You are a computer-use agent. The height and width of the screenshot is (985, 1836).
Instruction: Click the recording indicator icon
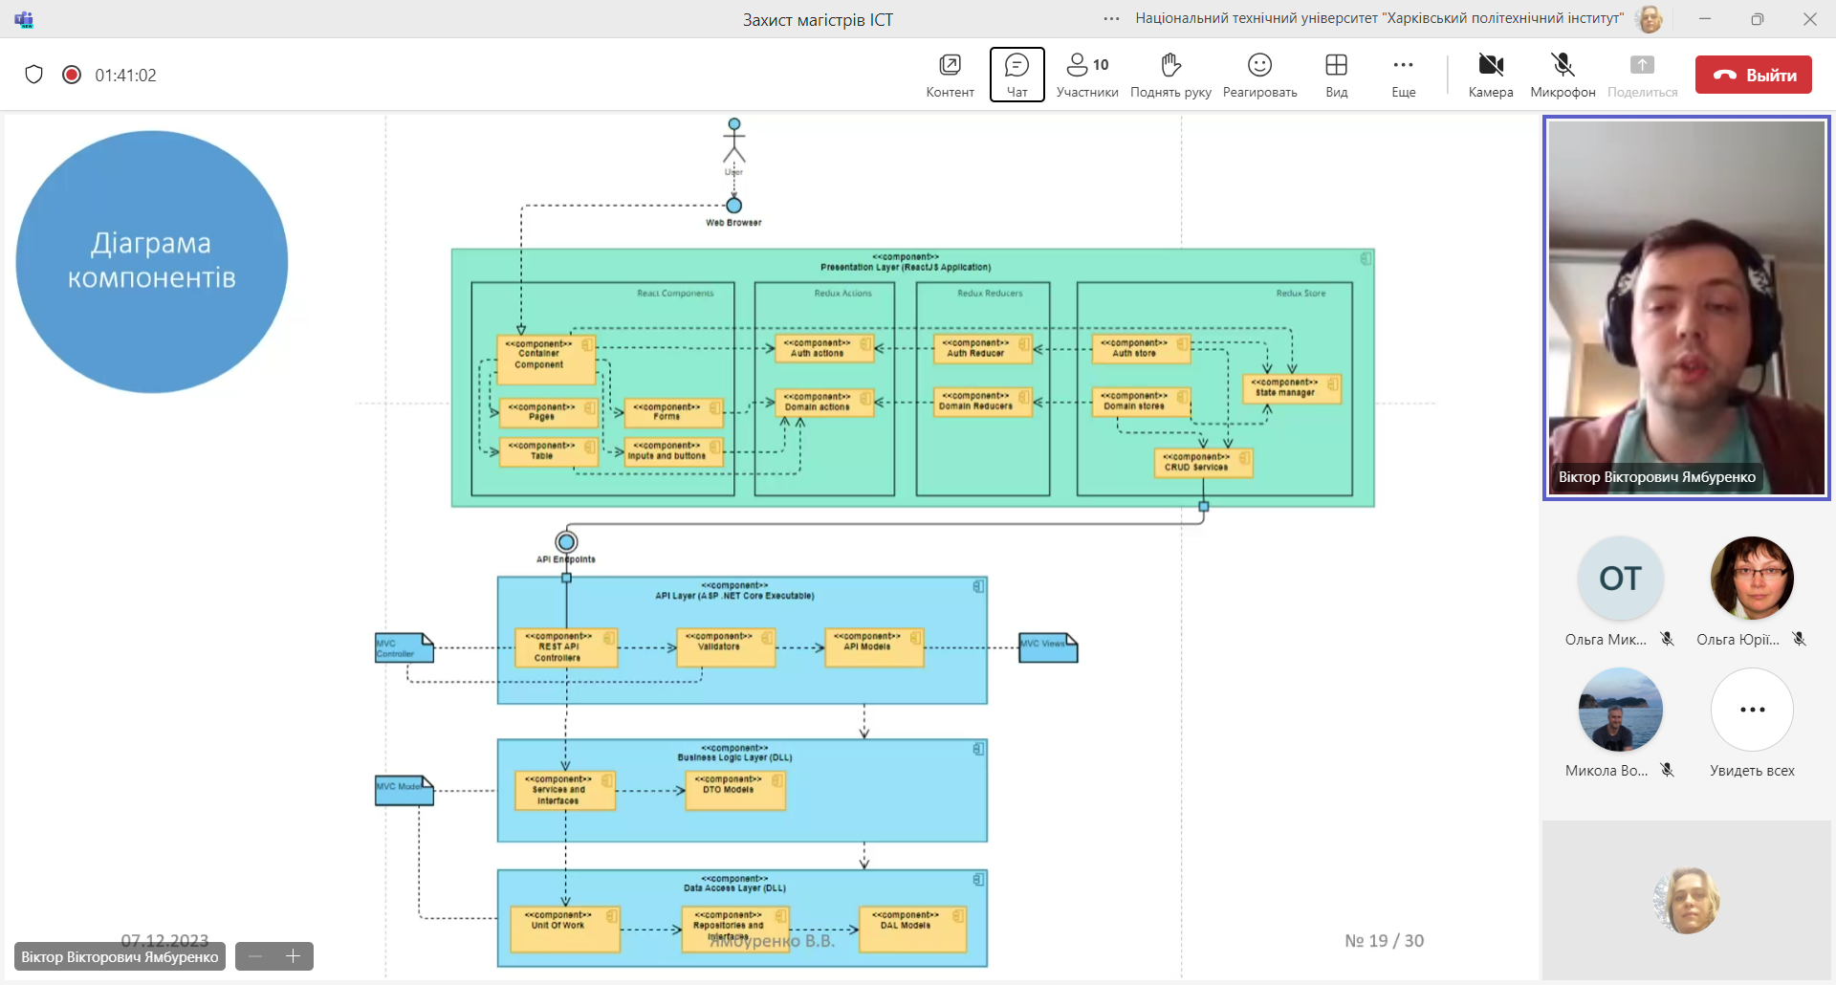point(72,75)
